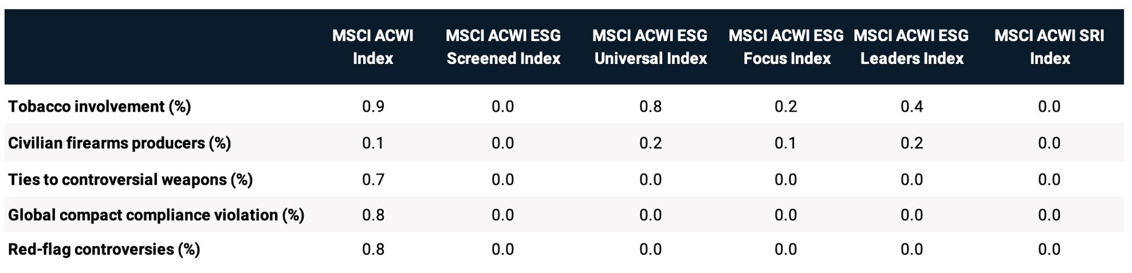
Task: Click Red-flag controversies value under ACWI SRI Index
Action: pyautogui.click(x=1049, y=249)
